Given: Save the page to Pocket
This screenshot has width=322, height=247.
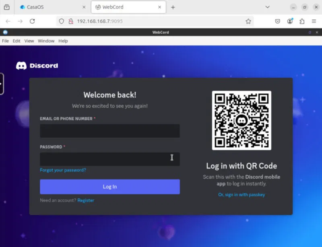Looking at the screenshot, I should (277, 21).
